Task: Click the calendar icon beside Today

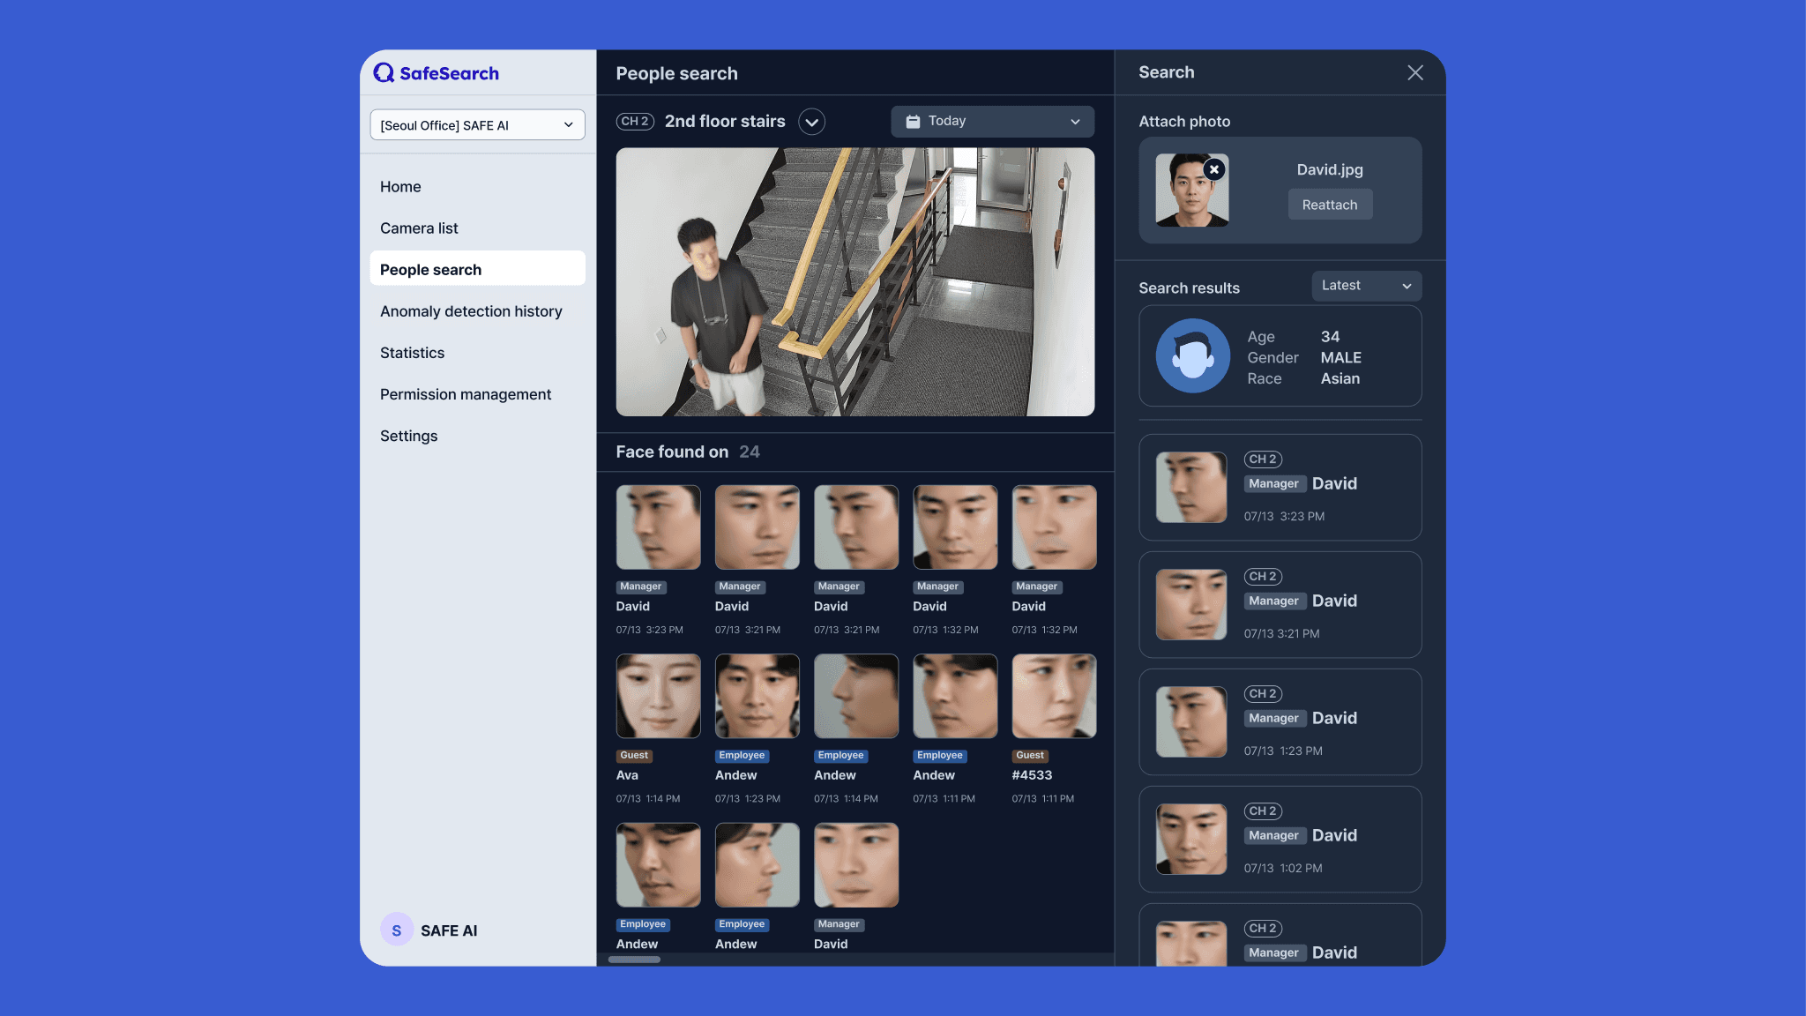Action: tap(913, 122)
